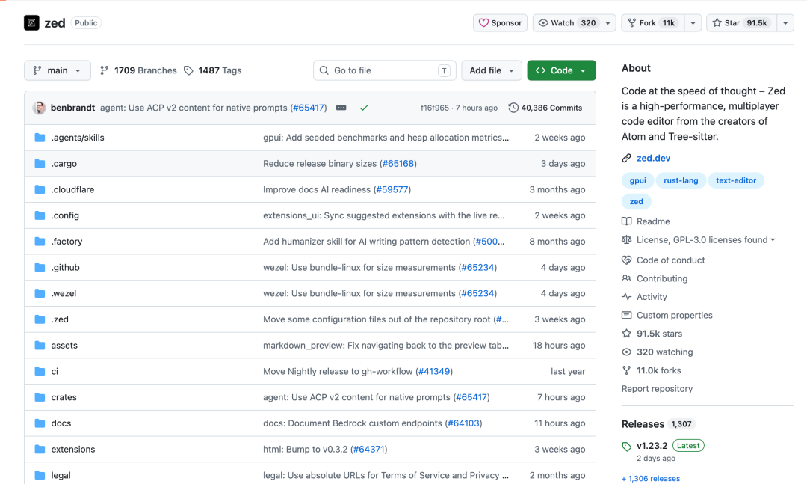Star the zed repository
The image size is (807, 484).
click(x=741, y=22)
